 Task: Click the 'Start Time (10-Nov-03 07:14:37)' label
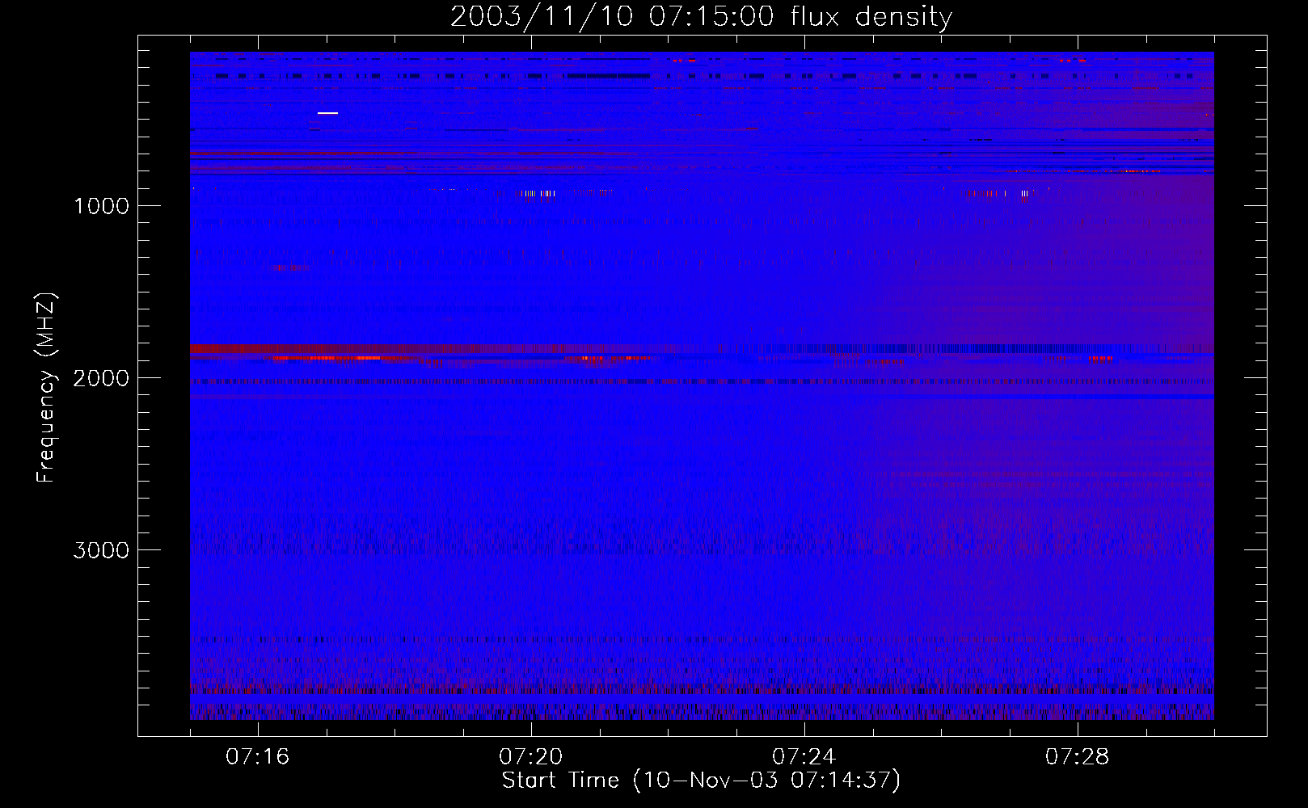(701, 781)
